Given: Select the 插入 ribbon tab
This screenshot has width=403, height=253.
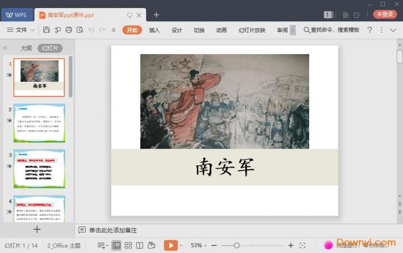Looking at the screenshot, I should (x=154, y=30).
